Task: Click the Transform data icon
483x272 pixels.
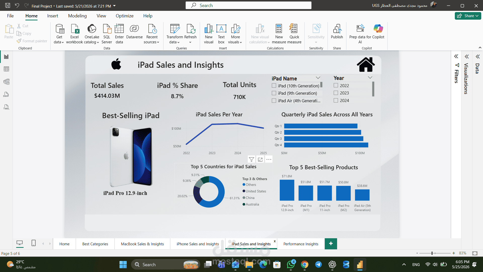Action: point(175,29)
